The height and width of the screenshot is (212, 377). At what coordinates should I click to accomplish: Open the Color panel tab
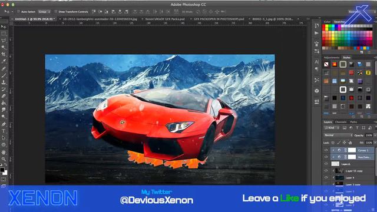pos(327,22)
